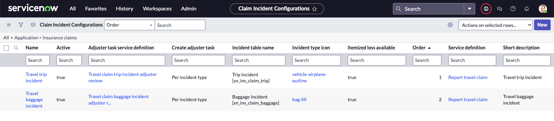Open the Admin menu
Screen dimensions: 554x121
pos(188,9)
